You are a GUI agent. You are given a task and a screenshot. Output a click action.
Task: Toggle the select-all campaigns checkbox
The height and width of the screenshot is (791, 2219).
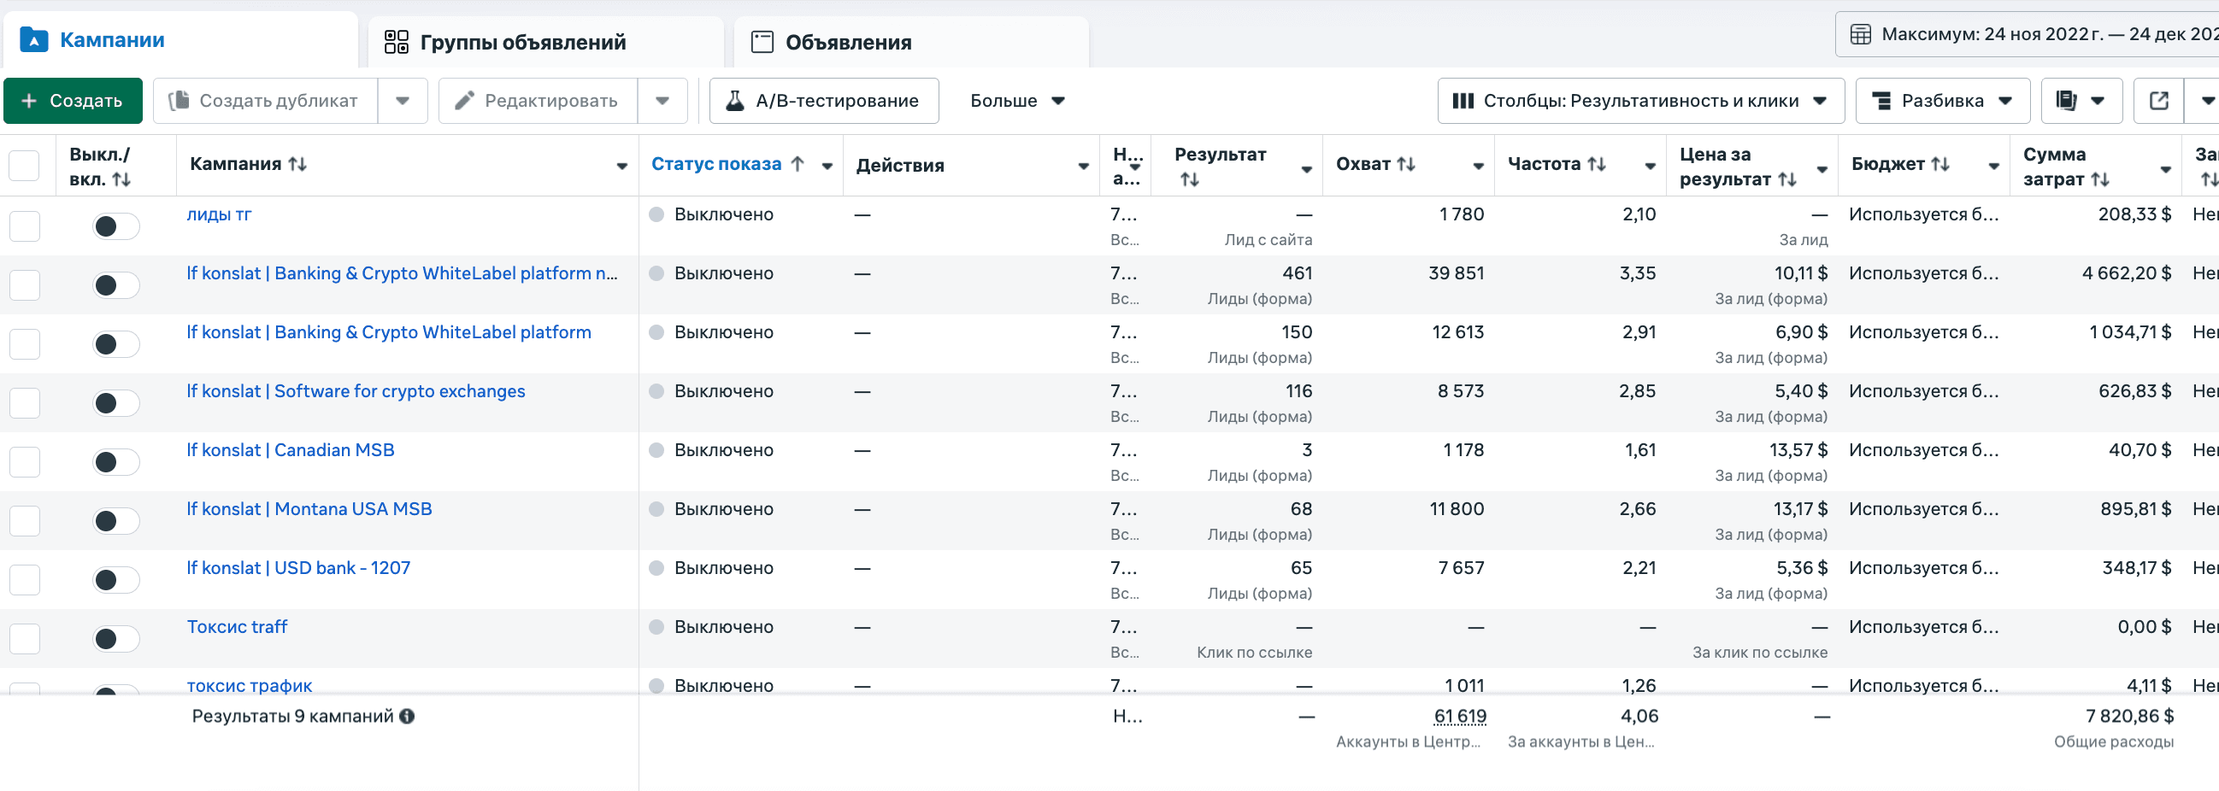[x=24, y=165]
